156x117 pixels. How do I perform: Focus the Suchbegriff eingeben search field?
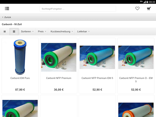tap(78, 9)
